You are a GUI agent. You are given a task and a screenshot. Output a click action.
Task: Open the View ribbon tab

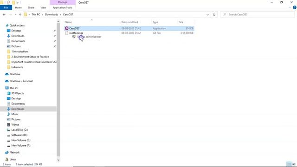[x=43, y=7]
